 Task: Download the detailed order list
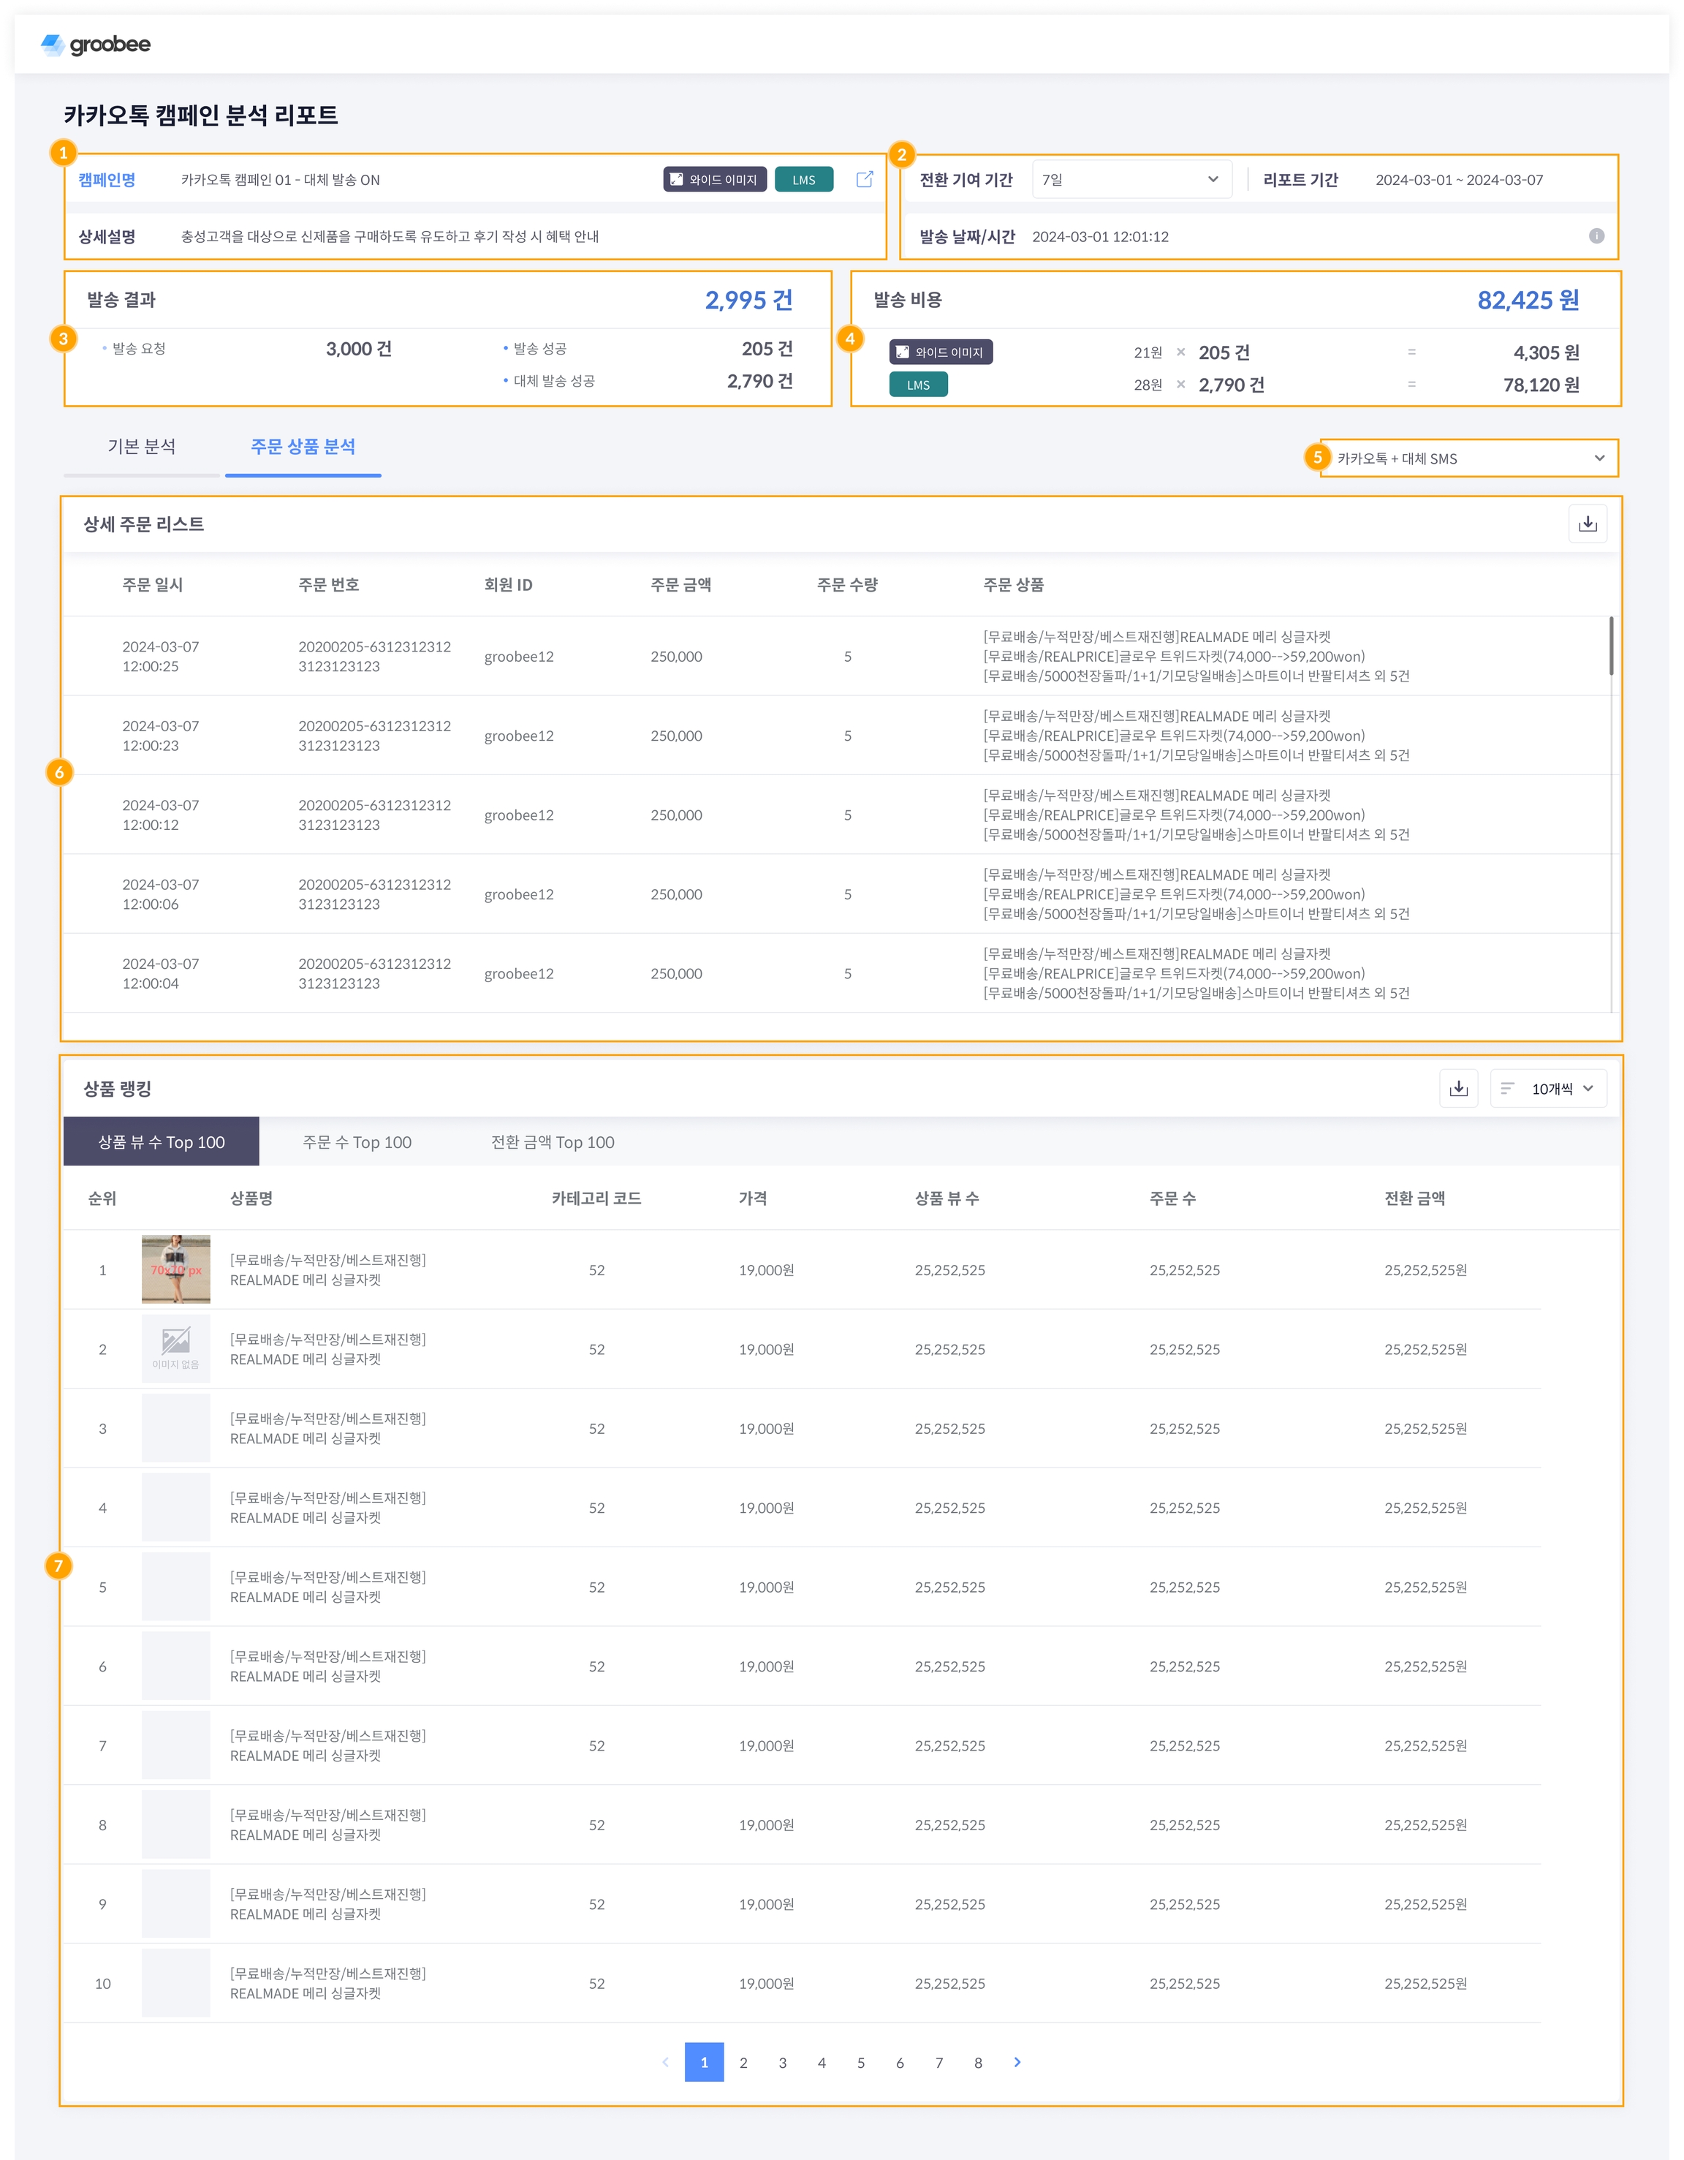[1587, 524]
